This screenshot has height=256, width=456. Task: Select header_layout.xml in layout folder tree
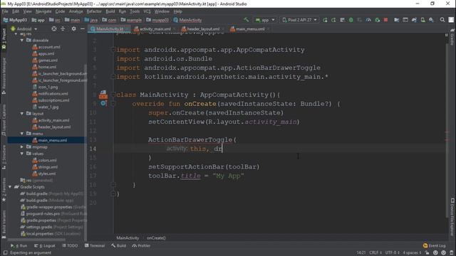tap(51, 127)
